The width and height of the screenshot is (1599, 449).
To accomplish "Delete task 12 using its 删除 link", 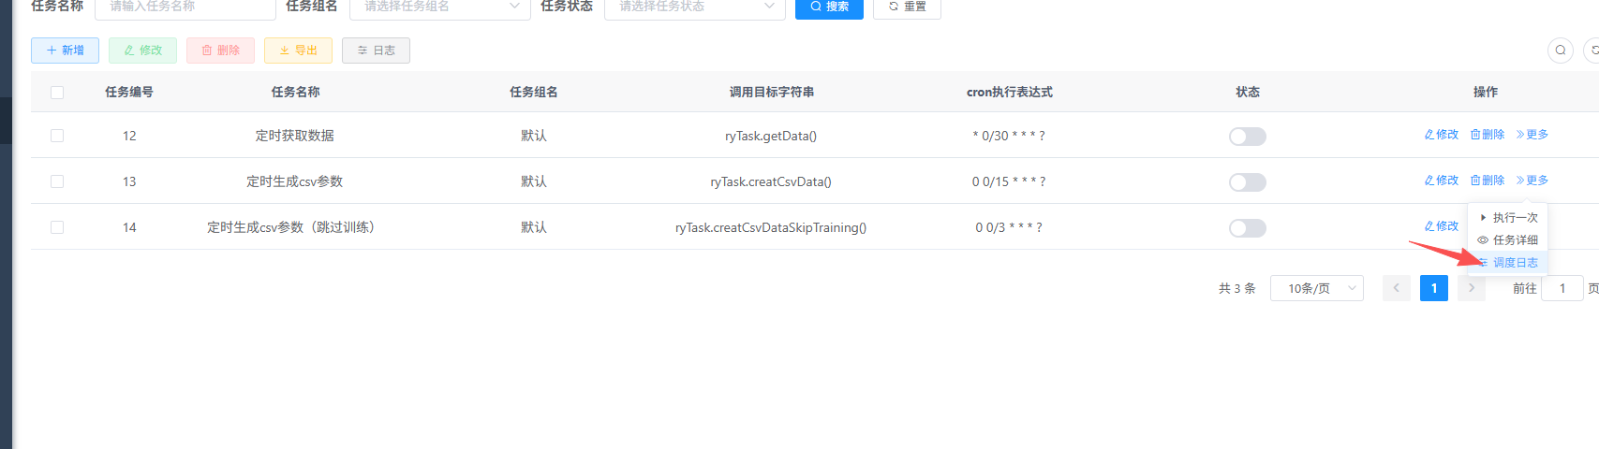I will pos(1487,135).
